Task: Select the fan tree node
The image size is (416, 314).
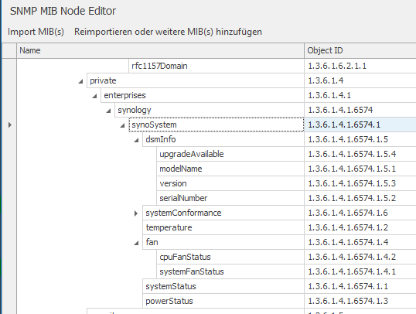Action: click(x=223, y=242)
